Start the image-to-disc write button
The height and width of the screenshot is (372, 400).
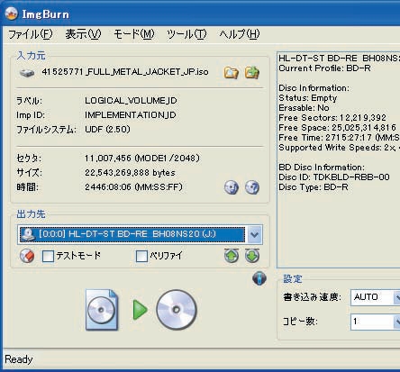(141, 310)
